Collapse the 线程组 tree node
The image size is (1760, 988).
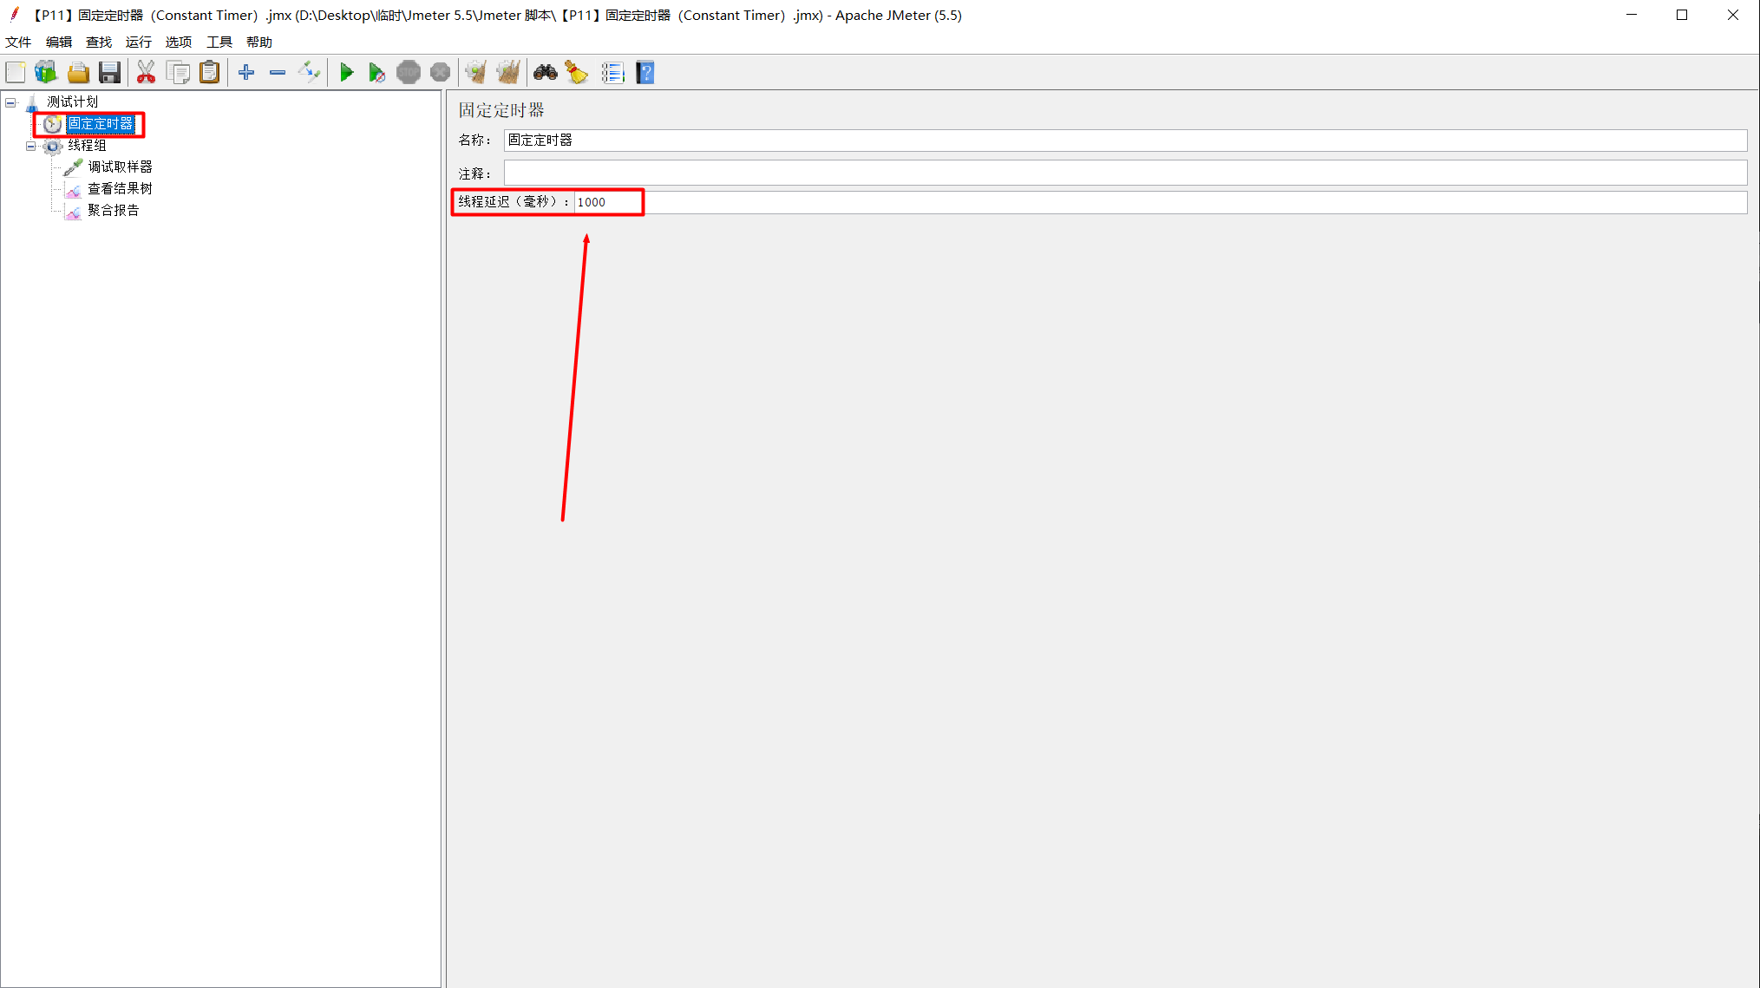(31, 146)
